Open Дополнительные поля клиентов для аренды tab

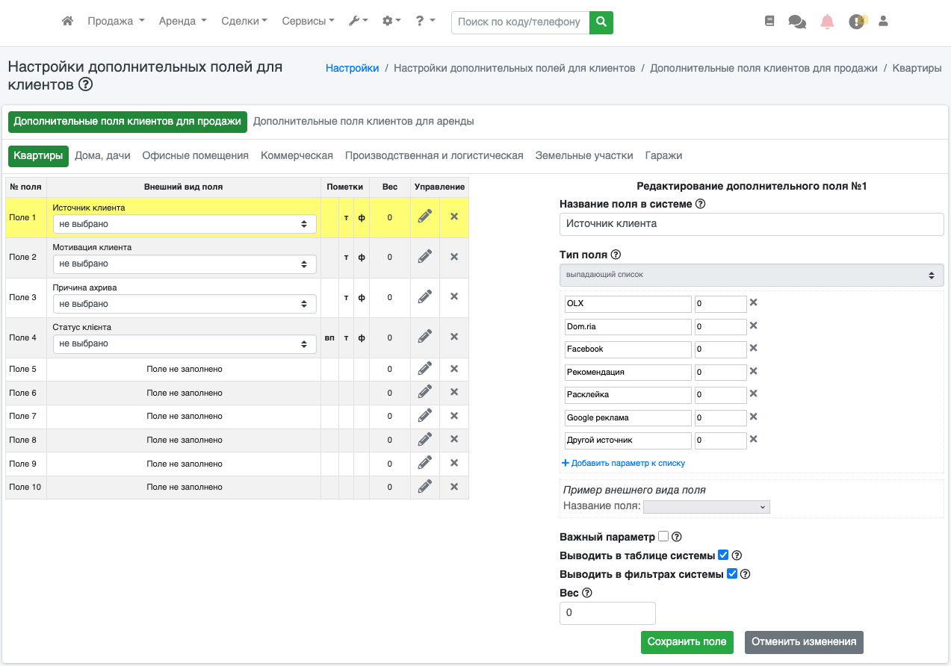[x=363, y=121]
